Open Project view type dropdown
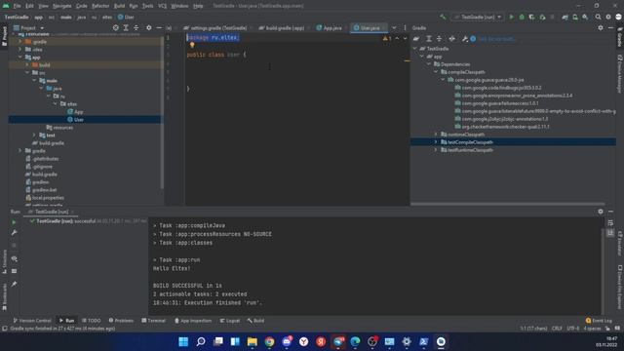This screenshot has height=351, width=624. point(28,28)
